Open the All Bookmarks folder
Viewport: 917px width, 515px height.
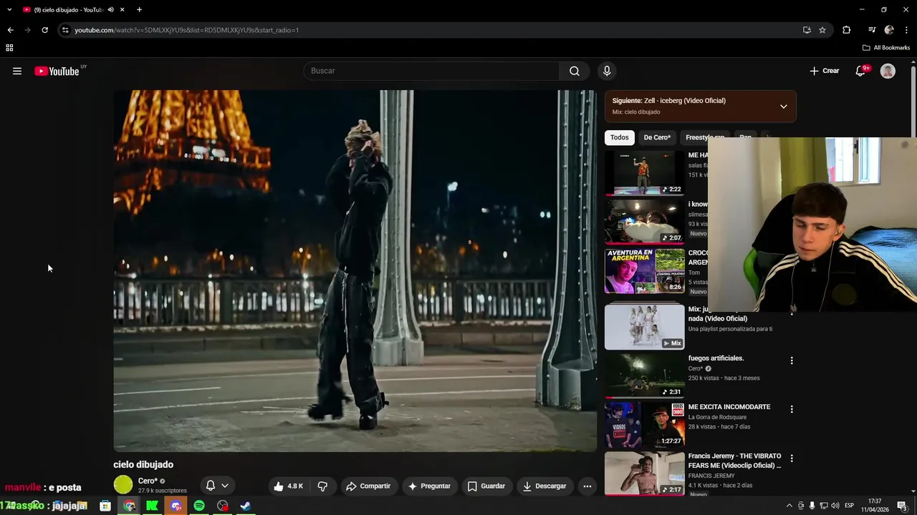coord(886,48)
